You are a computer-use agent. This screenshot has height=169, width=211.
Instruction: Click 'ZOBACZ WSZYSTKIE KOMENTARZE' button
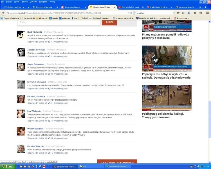pos(117,162)
